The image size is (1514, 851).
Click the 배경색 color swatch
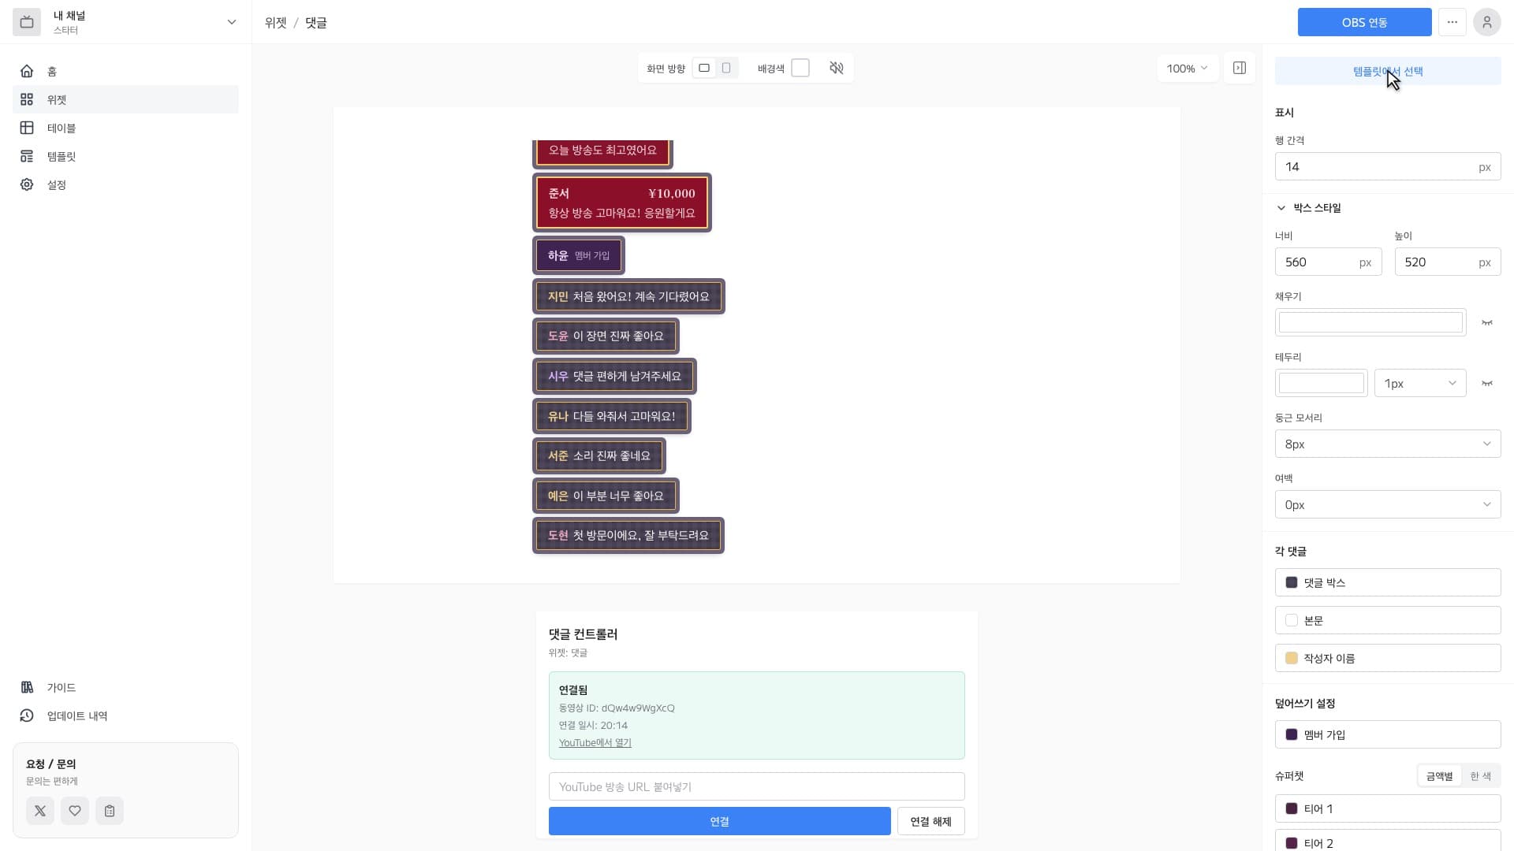(x=800, y=69)
